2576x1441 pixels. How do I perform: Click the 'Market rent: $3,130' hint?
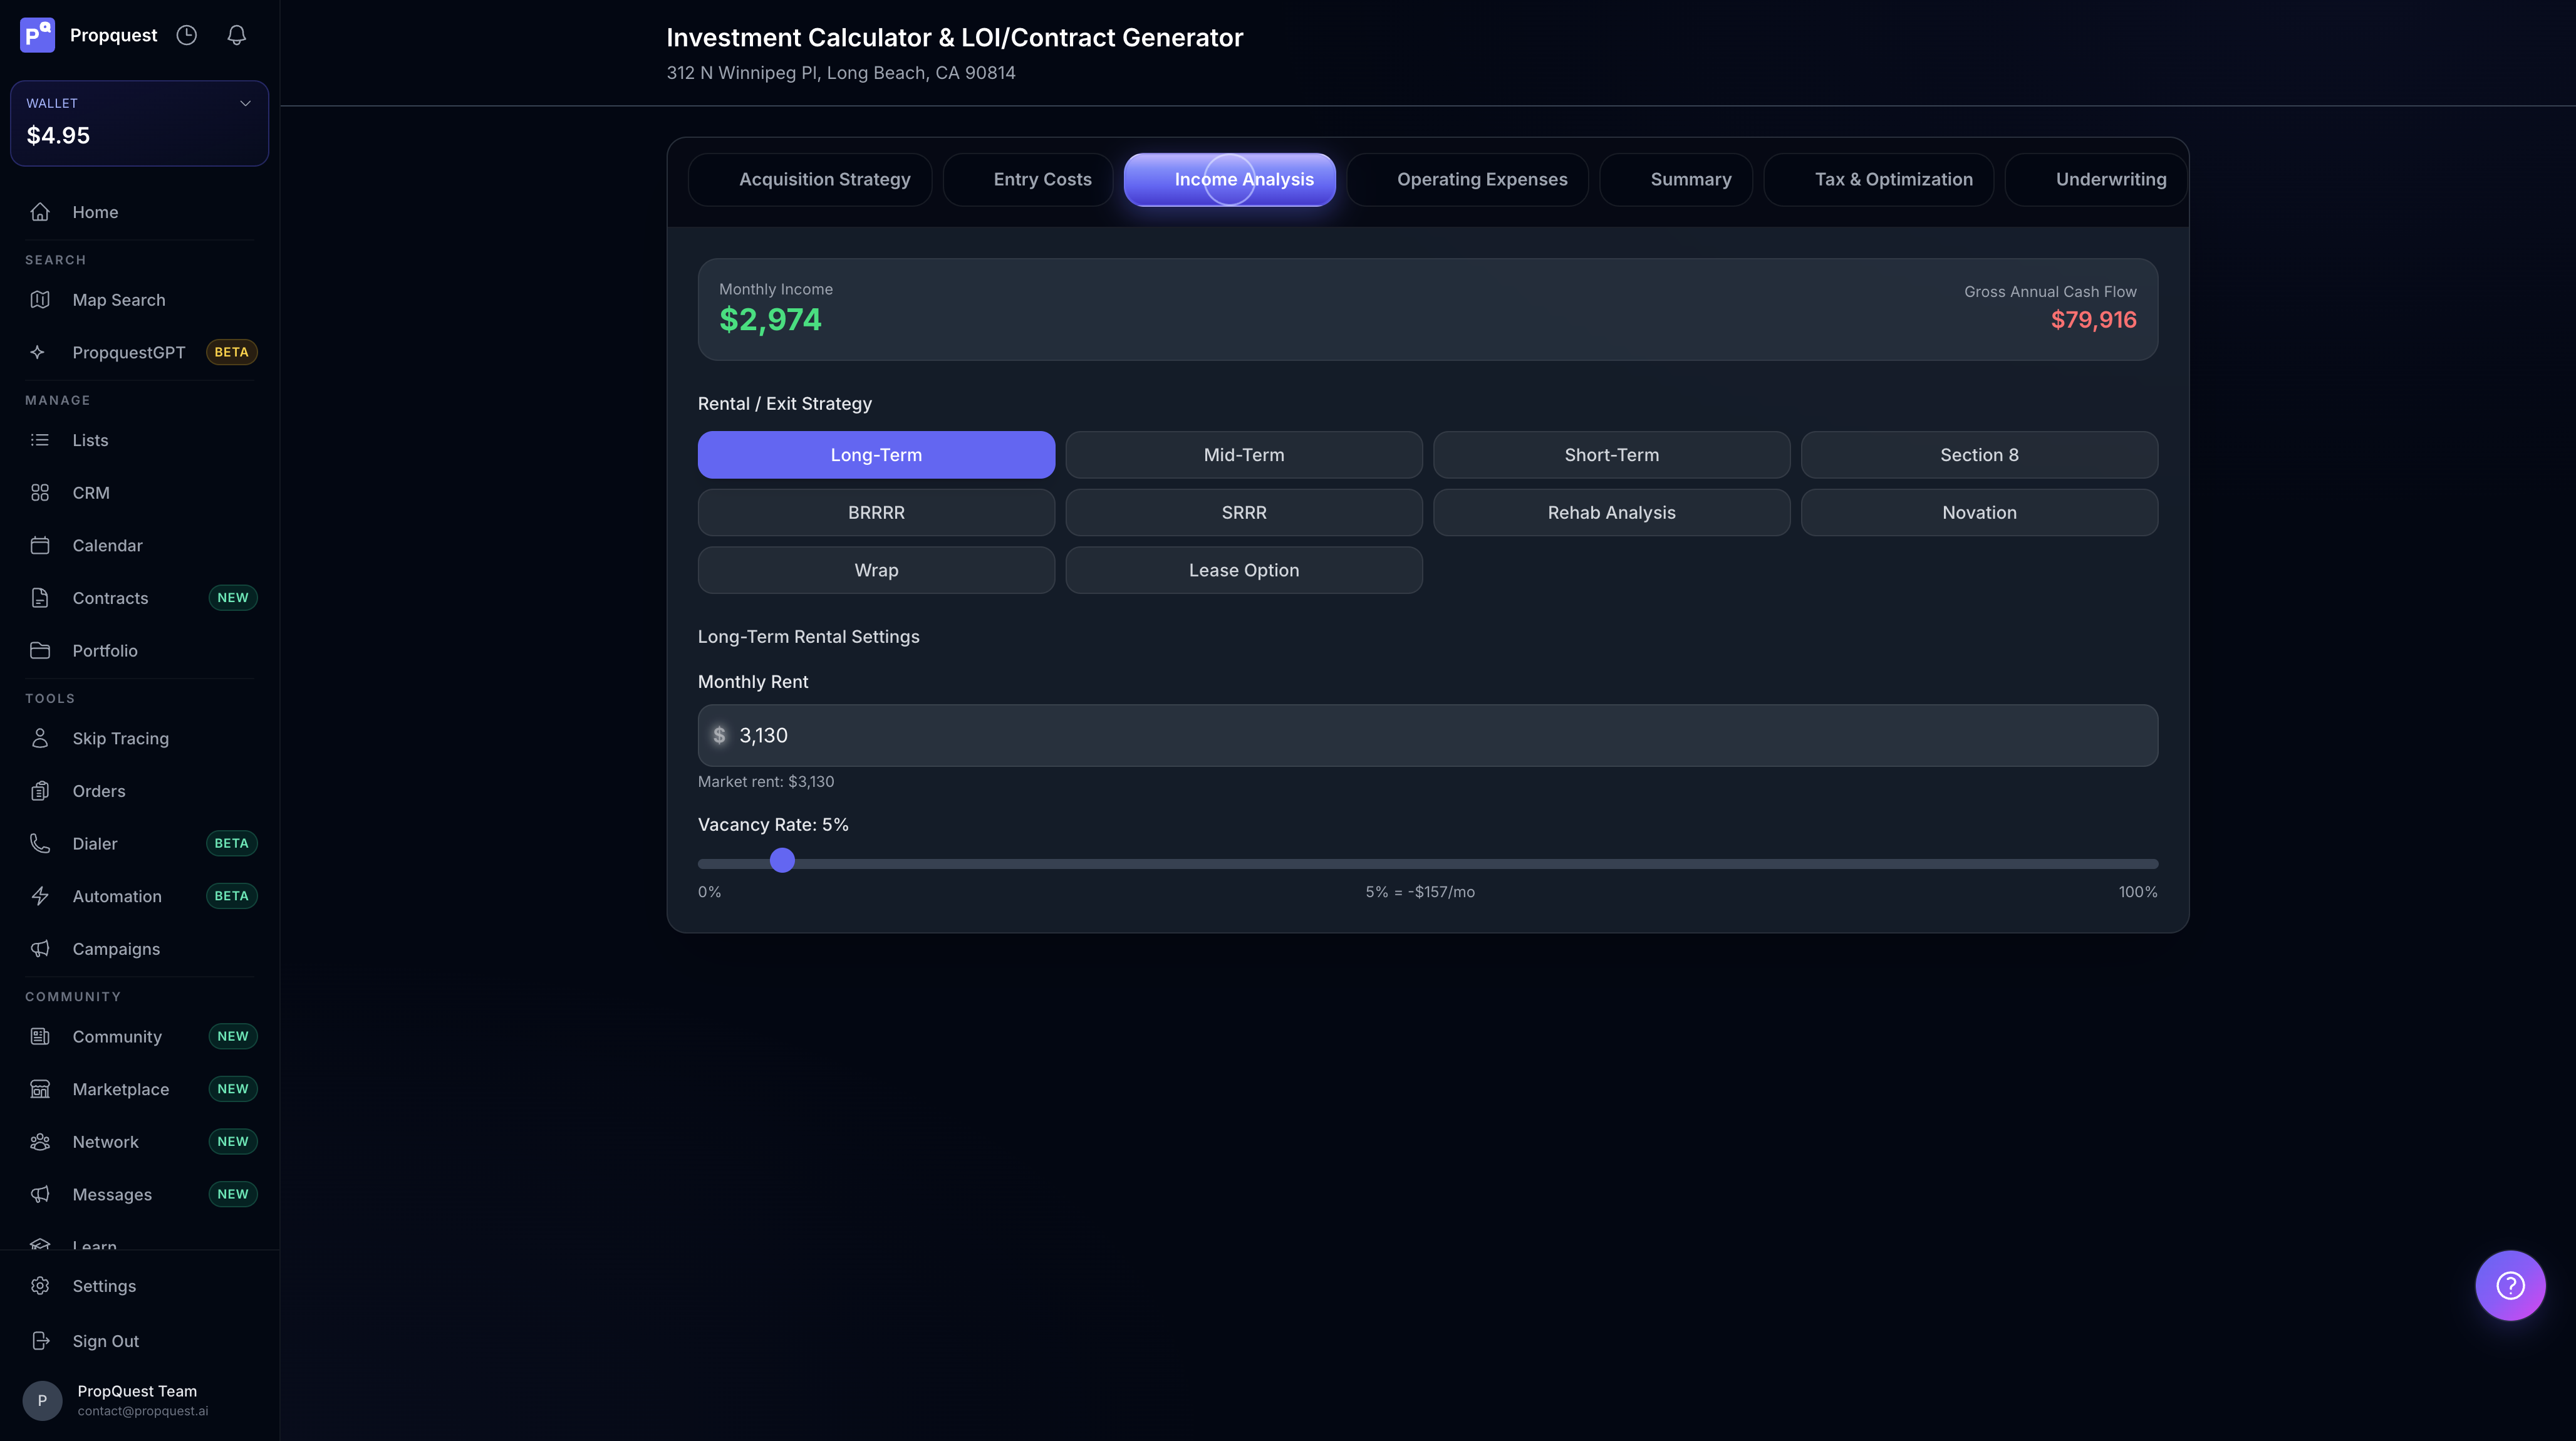coord(766,782)
